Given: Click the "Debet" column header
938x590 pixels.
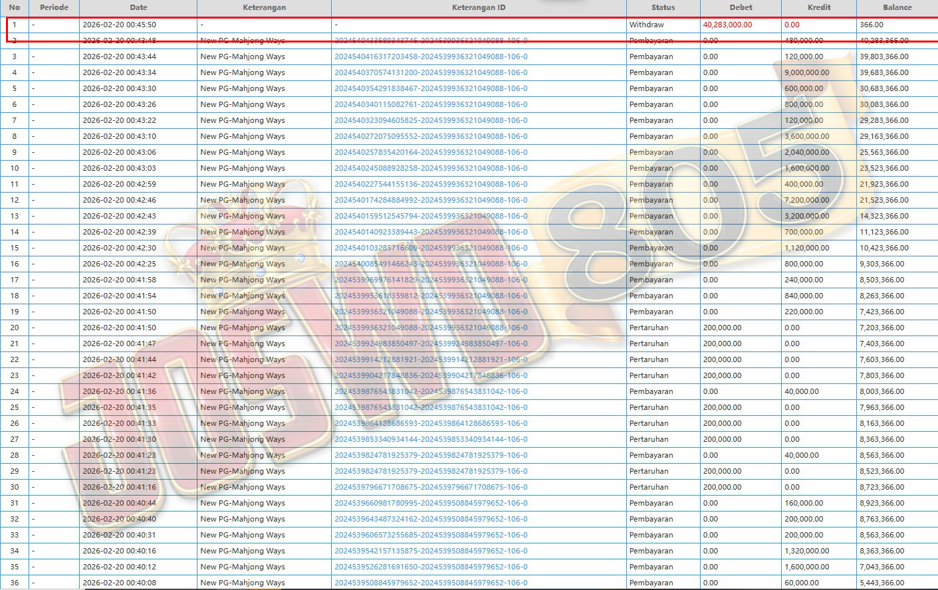Looking at the screenshot, I should [x=741, y=7].
